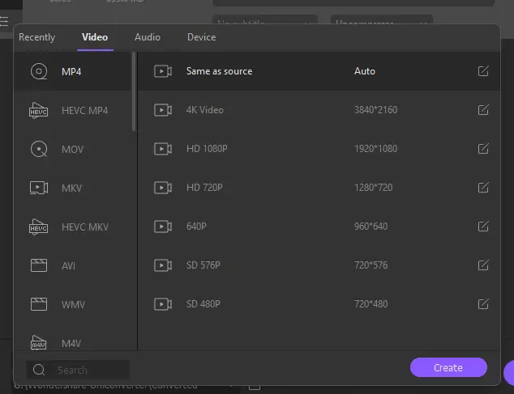Choose the HD 720P preset name
514x394 pixels.
tap(204, 188)
